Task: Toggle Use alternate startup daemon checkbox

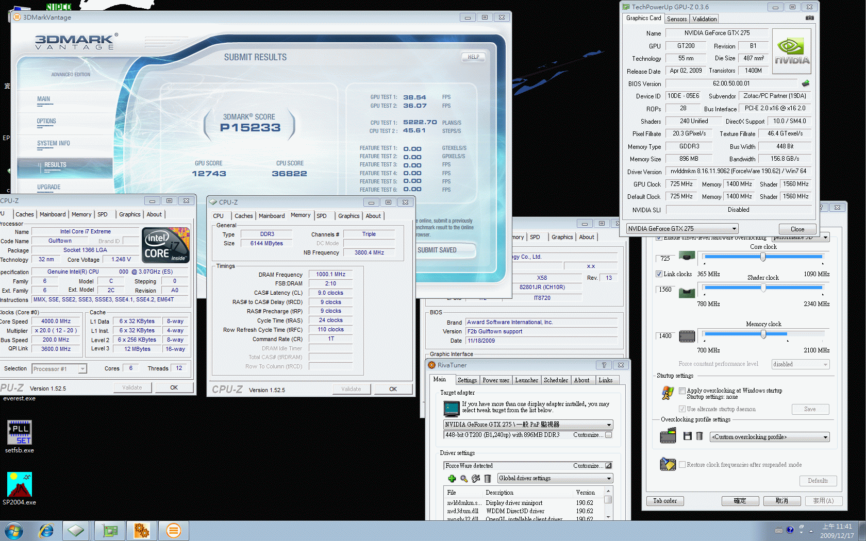Action: tap(682, 409)
